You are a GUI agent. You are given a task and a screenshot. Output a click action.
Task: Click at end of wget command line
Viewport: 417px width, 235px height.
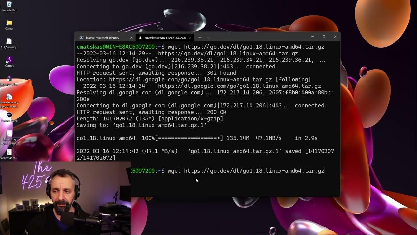pyautogui.click(x=324, y=171)
